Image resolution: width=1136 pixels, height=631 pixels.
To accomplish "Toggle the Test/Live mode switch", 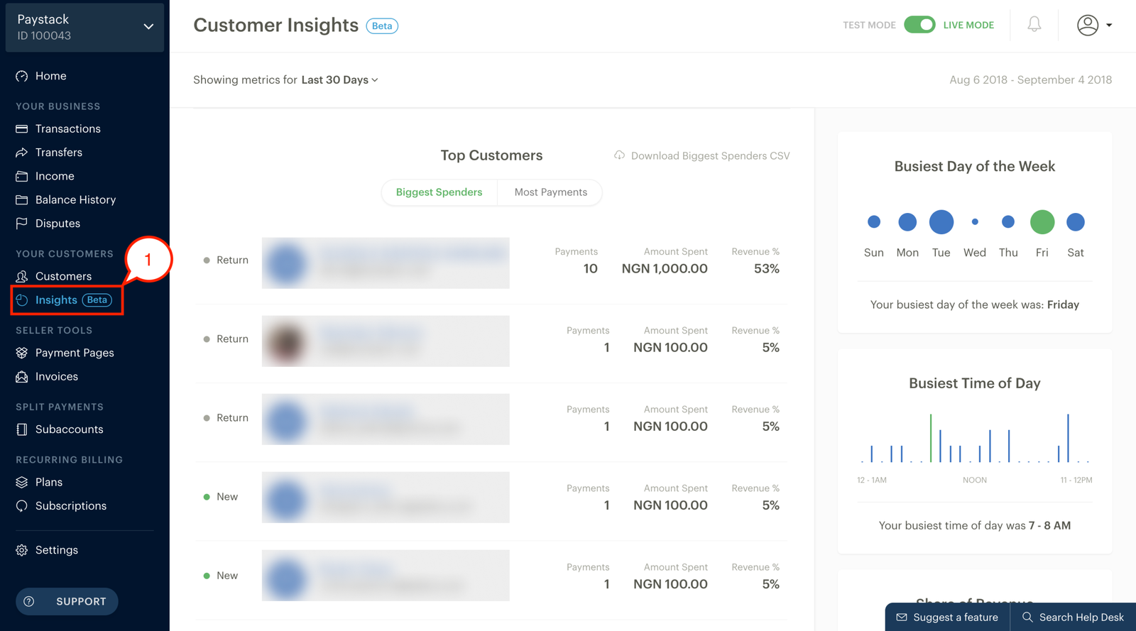I will coord(919,25).
